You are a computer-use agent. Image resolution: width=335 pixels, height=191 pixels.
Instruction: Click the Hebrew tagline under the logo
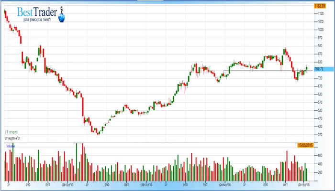coord(38,20)
